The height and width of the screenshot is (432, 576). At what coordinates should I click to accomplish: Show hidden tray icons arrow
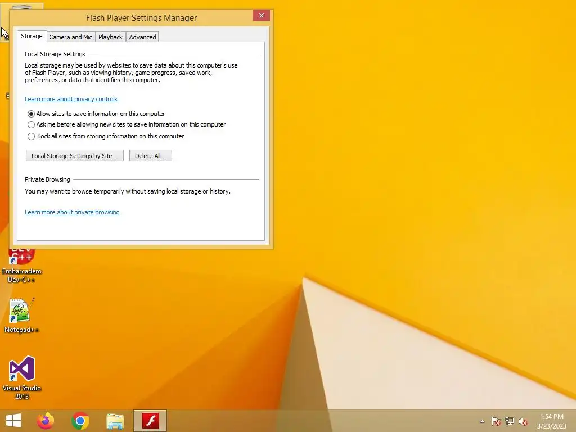[482, 421]
